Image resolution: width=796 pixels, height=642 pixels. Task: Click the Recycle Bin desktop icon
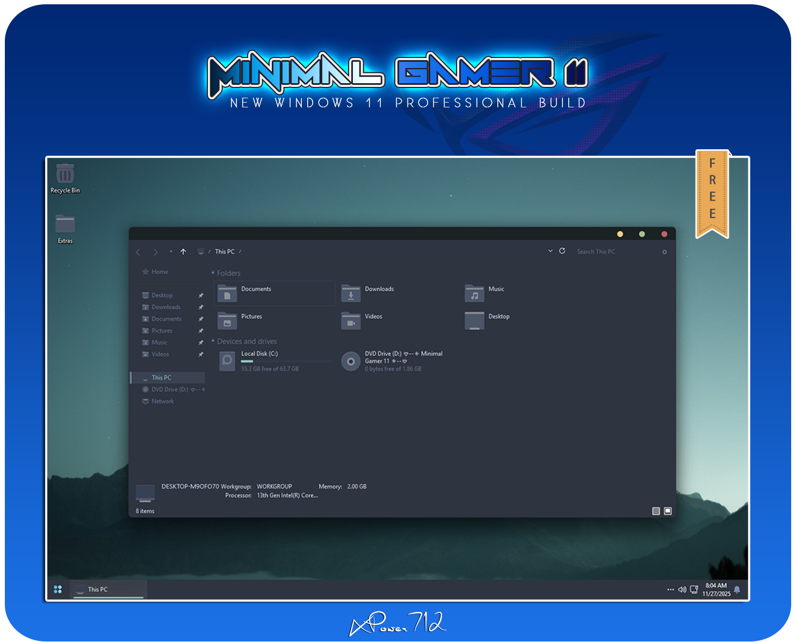[x=65, y=176]
